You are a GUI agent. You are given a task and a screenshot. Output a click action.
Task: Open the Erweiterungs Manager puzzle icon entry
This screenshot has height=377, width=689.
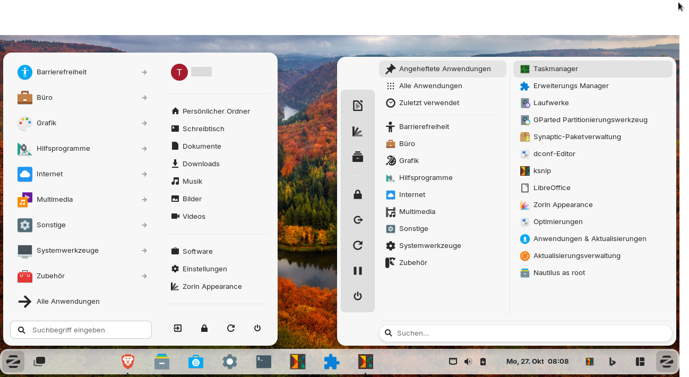click(x=571, y=86)
